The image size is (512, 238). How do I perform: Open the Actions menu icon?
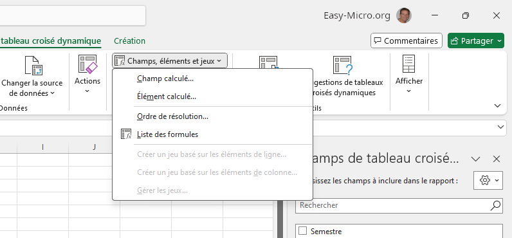pos(87,64)
